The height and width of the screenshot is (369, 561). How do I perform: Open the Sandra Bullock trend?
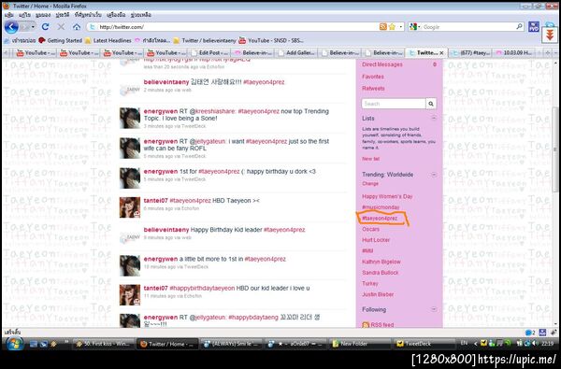click(x=380, y=273)
